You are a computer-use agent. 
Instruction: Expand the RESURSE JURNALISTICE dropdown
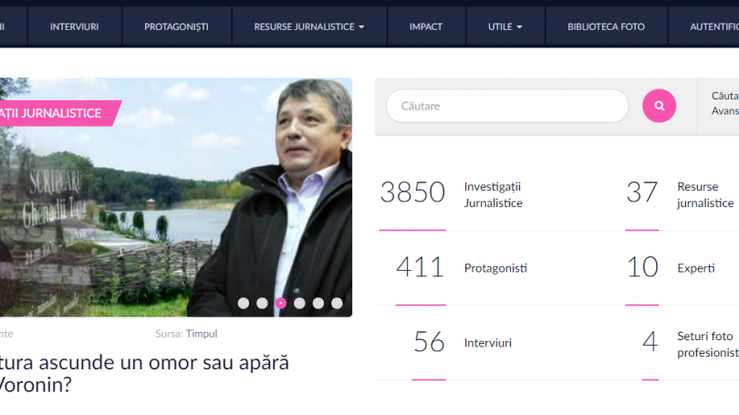click(x=309, y=26)
